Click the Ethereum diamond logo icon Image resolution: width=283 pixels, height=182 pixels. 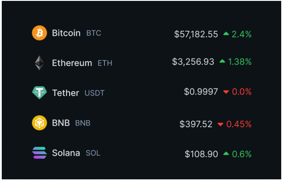(x=39, y=63)
